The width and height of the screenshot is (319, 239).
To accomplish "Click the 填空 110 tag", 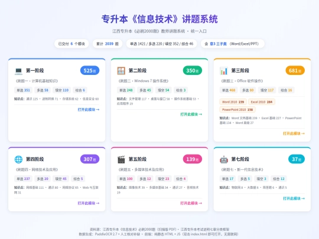I will coord(62,90).
